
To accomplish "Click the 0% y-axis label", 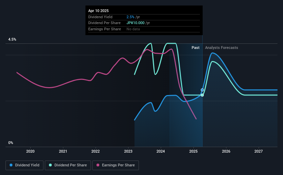I will click(11, 143).
